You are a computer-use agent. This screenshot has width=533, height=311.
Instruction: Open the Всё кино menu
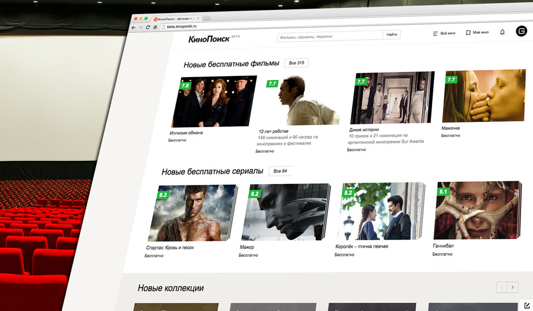(444, 33)
